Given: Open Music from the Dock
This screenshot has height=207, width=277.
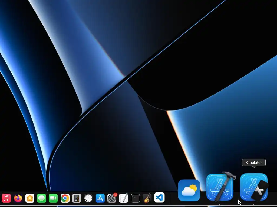Looking at the screenshot, I should pyautogui.click(x=6, y=198).
